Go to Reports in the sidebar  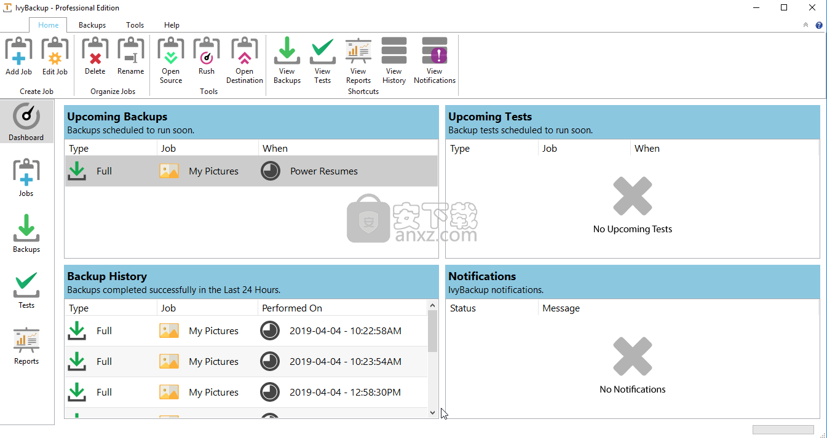(x=26, y=346)
